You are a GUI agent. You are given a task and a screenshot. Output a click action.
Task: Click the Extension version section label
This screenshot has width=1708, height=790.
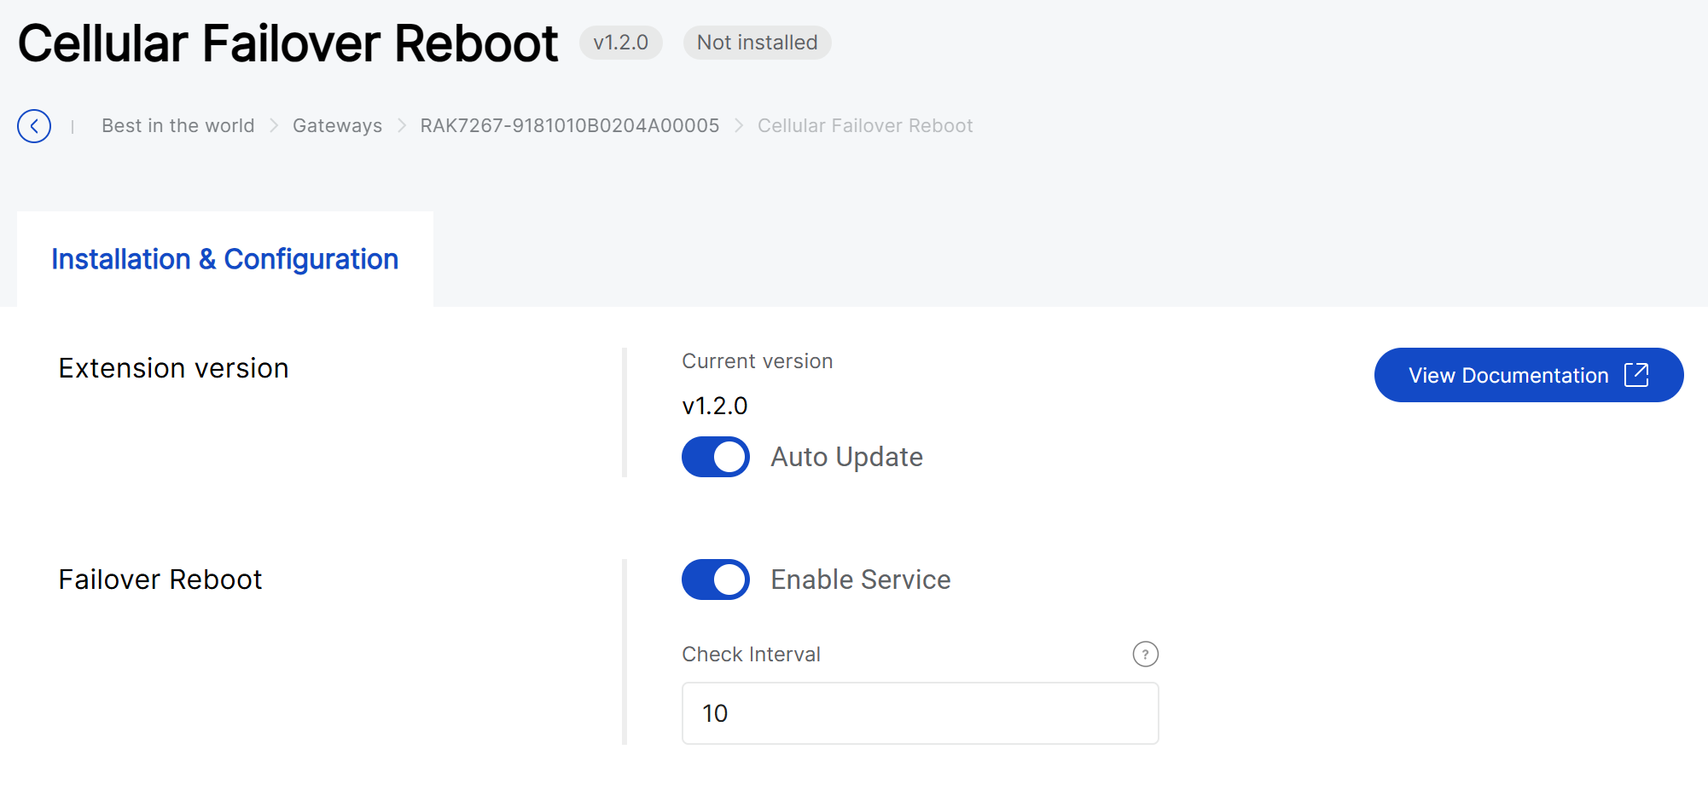pyautogui.click(x=173, y=368)
